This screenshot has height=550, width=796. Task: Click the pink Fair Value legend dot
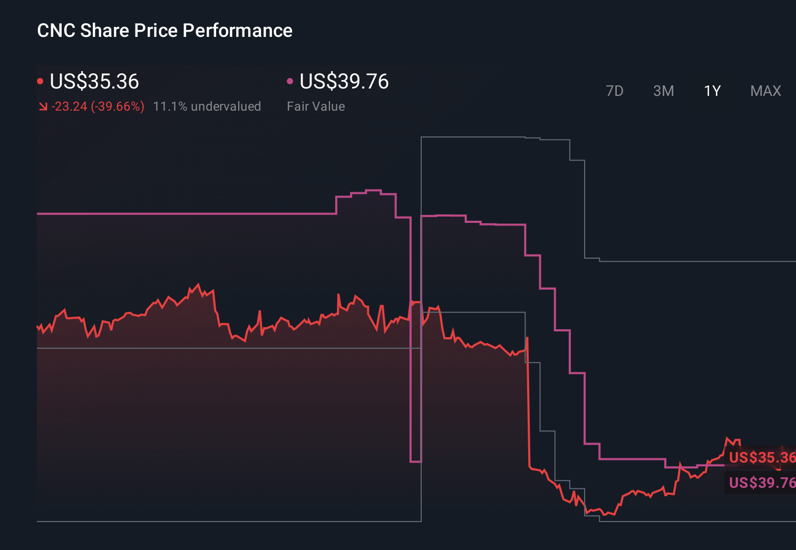pyautogui.click(x=289, y=81)
